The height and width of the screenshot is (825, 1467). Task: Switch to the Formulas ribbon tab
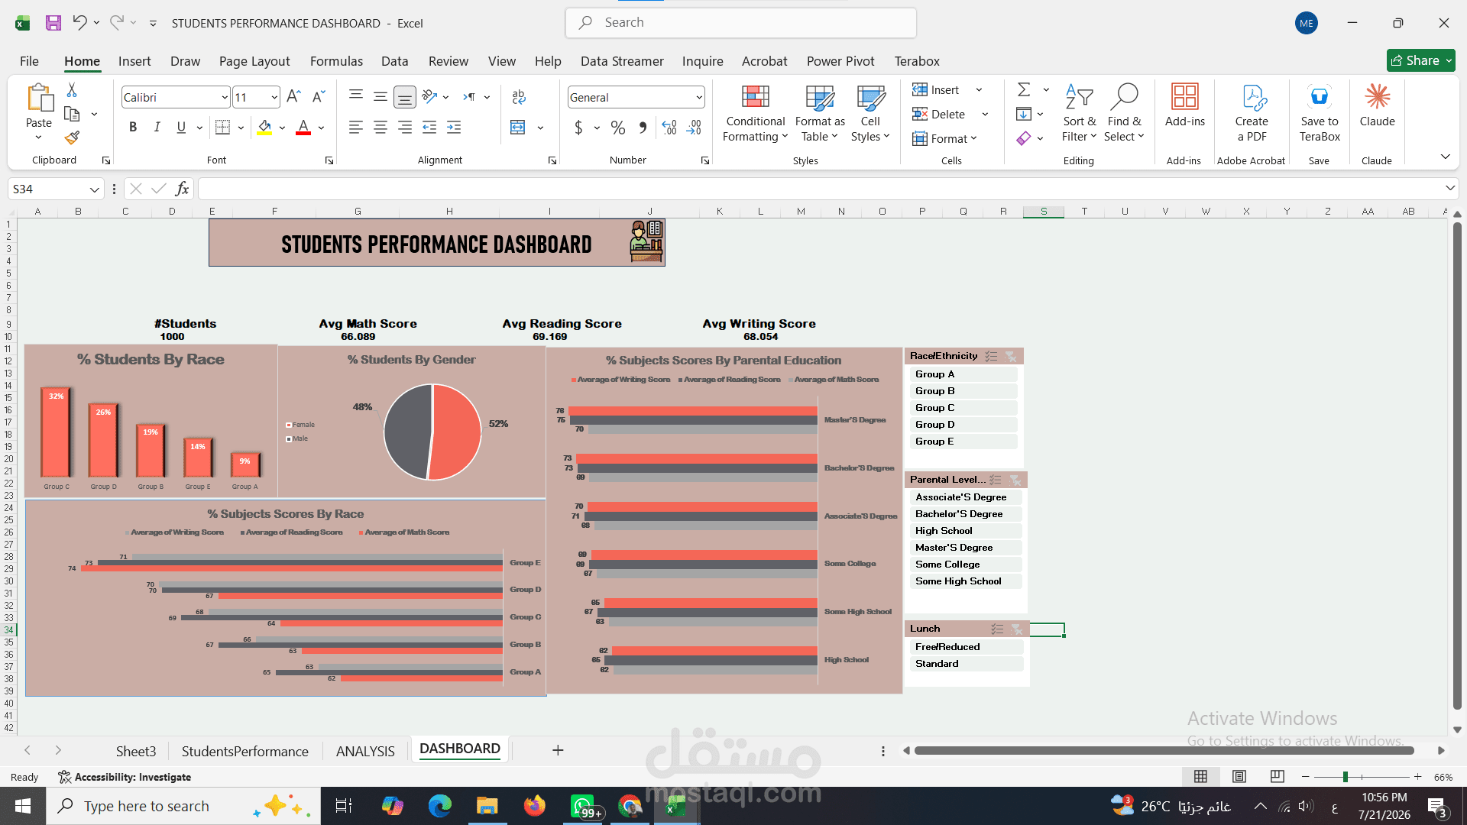(x=336, y=61)
